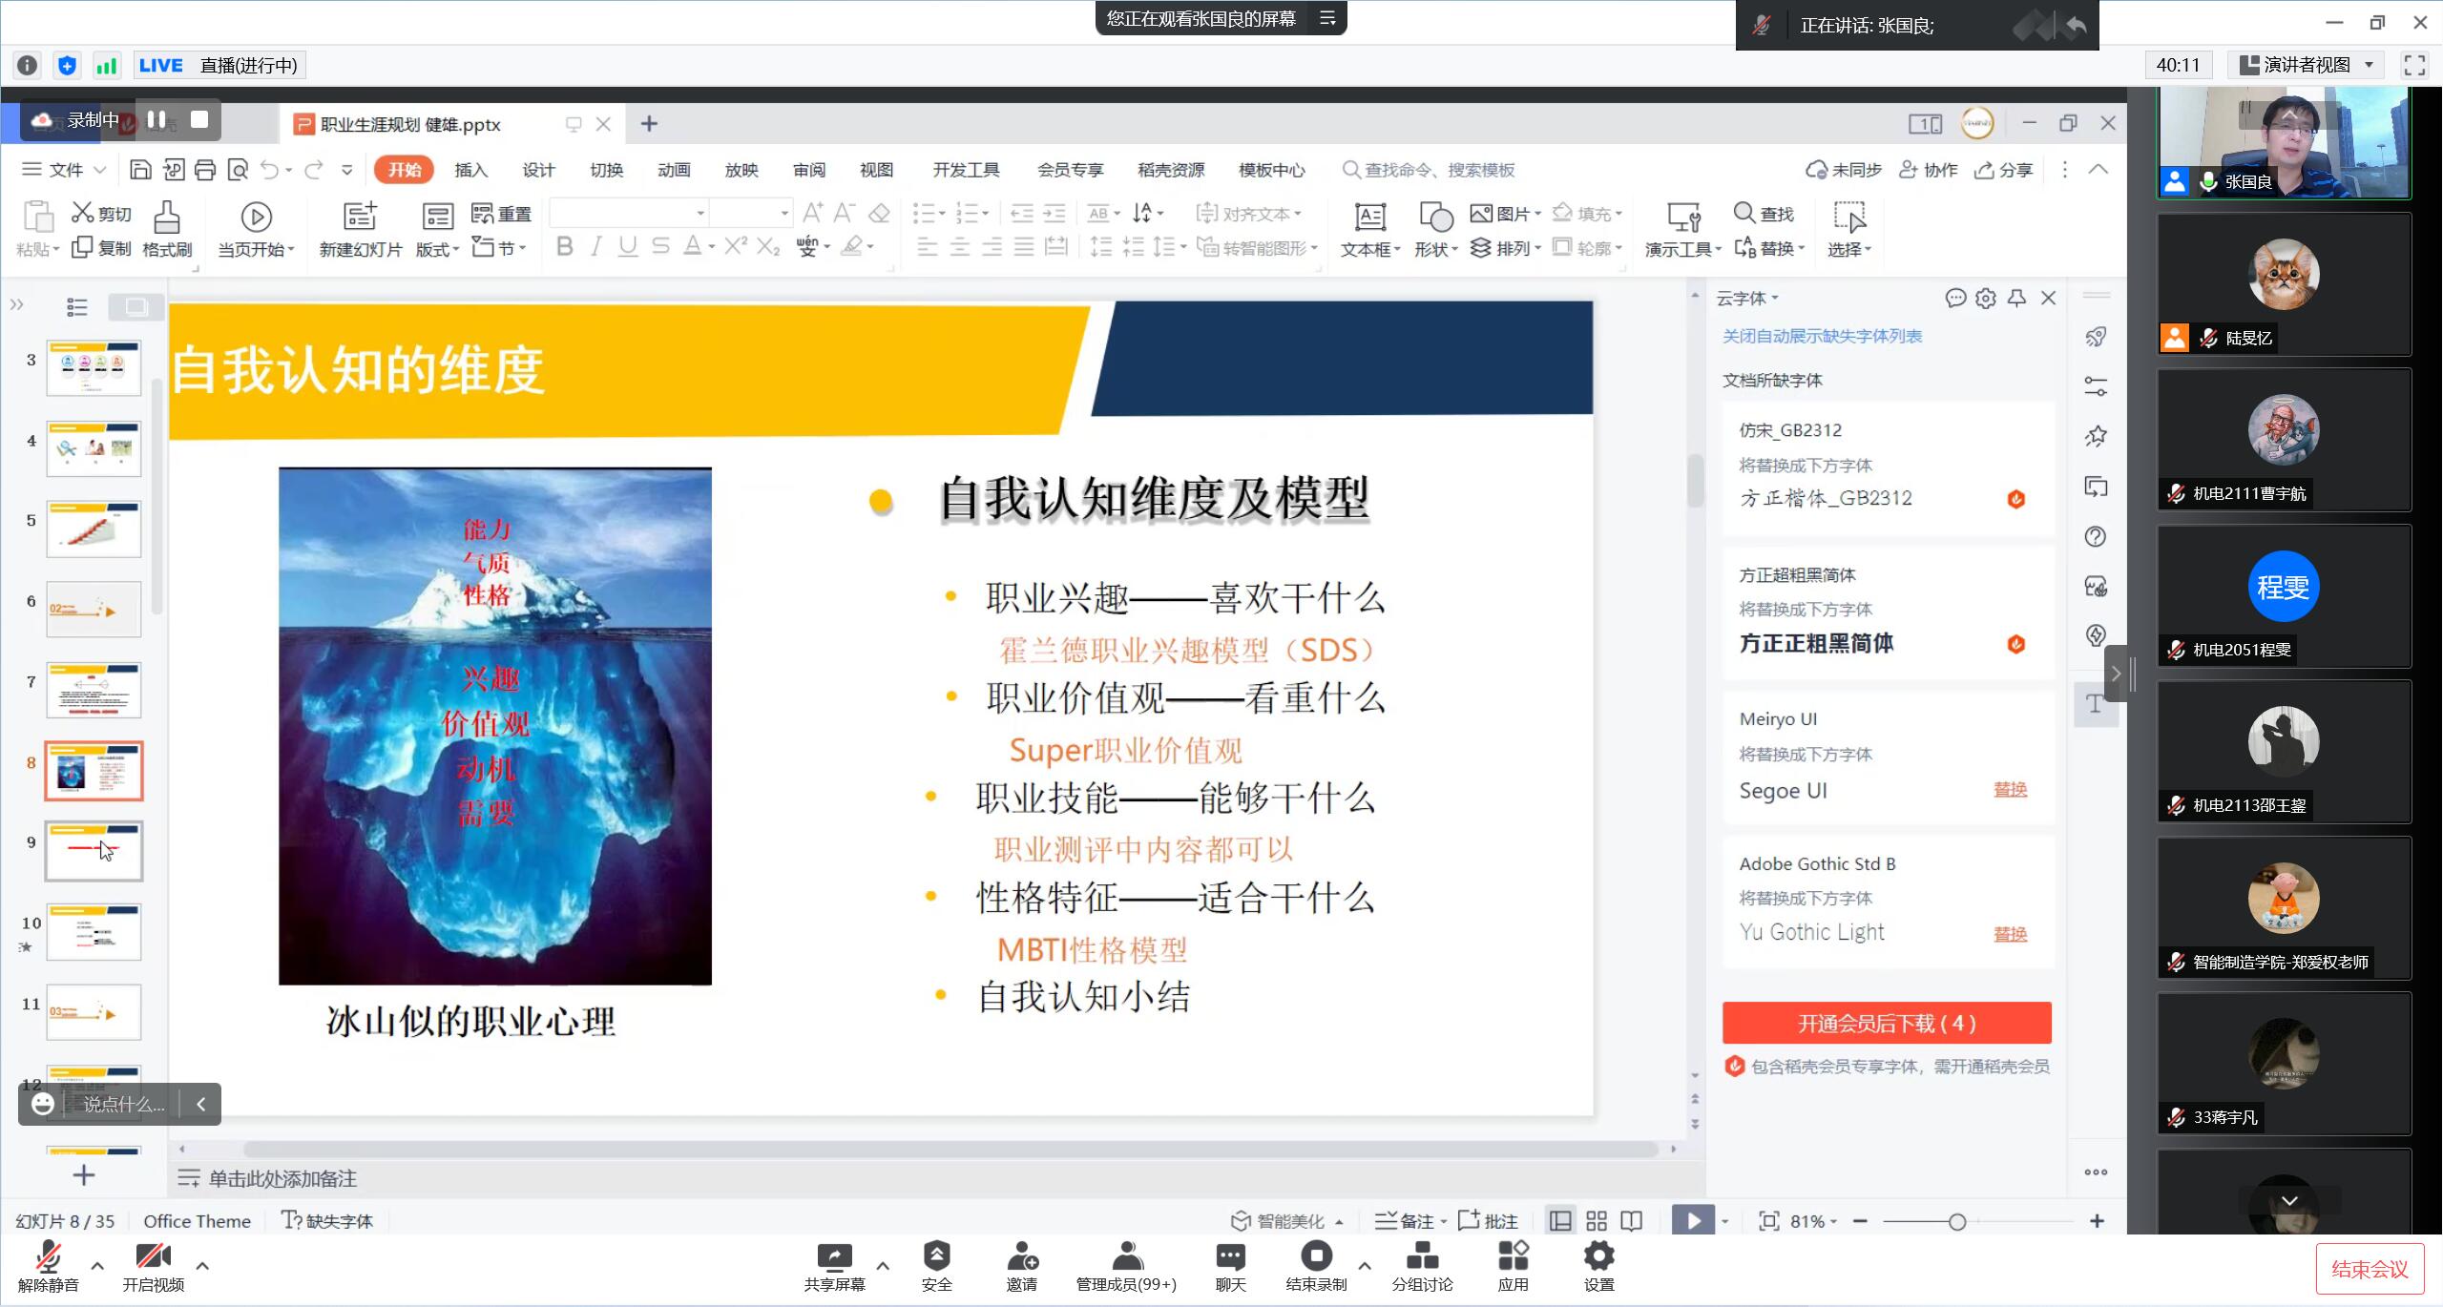Click the settings gear in cloud font panel
Viewport: 2443px width, 1307px height.
(1986, 299)
